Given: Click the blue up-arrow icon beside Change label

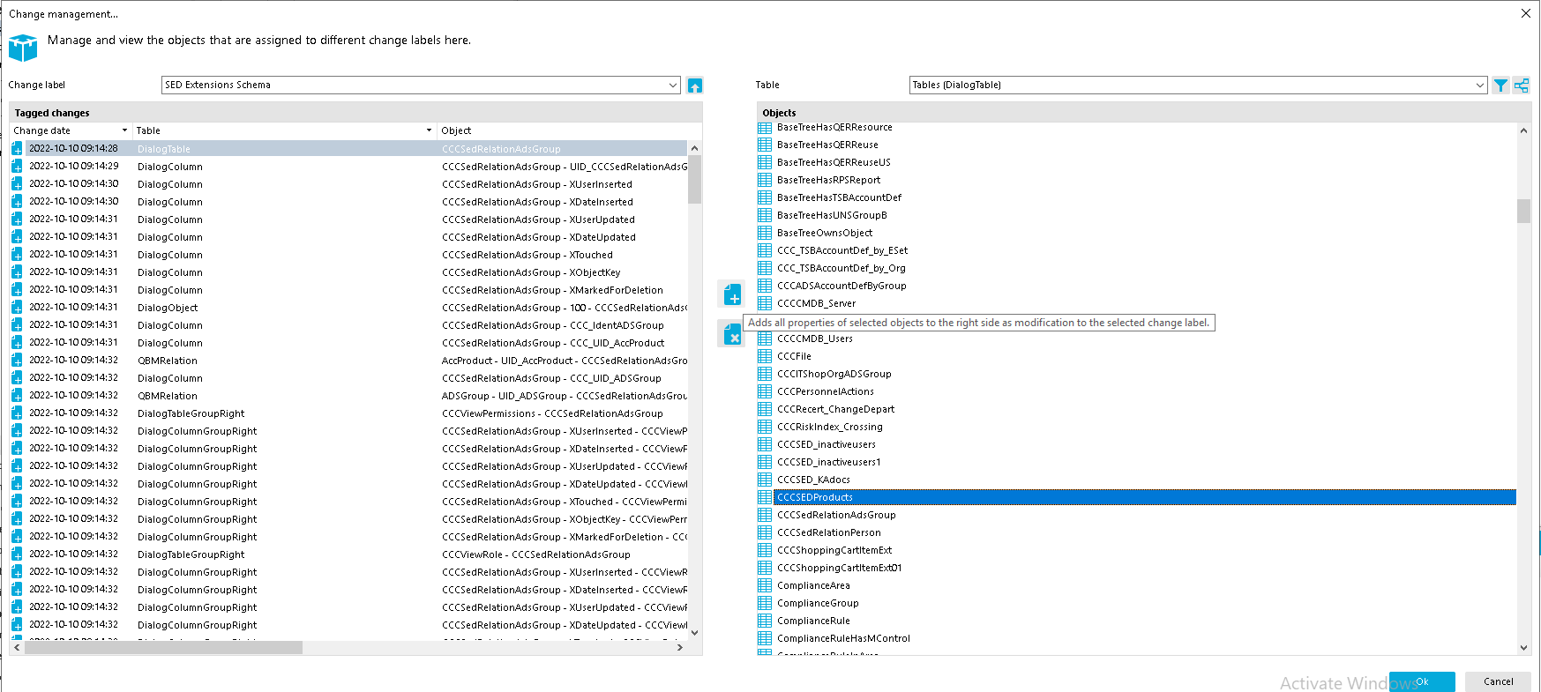Looking at the screenshot, I should (695, 86).
